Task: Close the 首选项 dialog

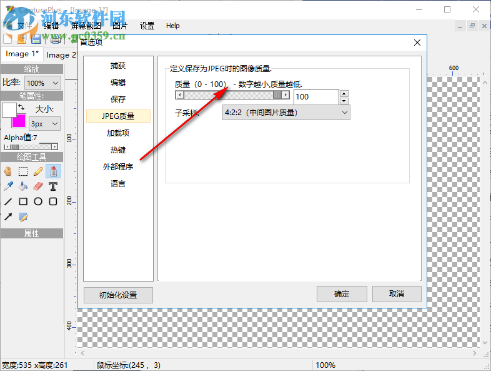Action: pyautogui.click(x=417, y=43)
